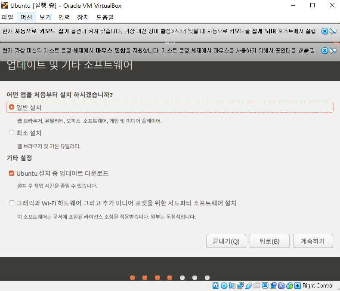Open the 도움말 menu

(x=105, y=17)
